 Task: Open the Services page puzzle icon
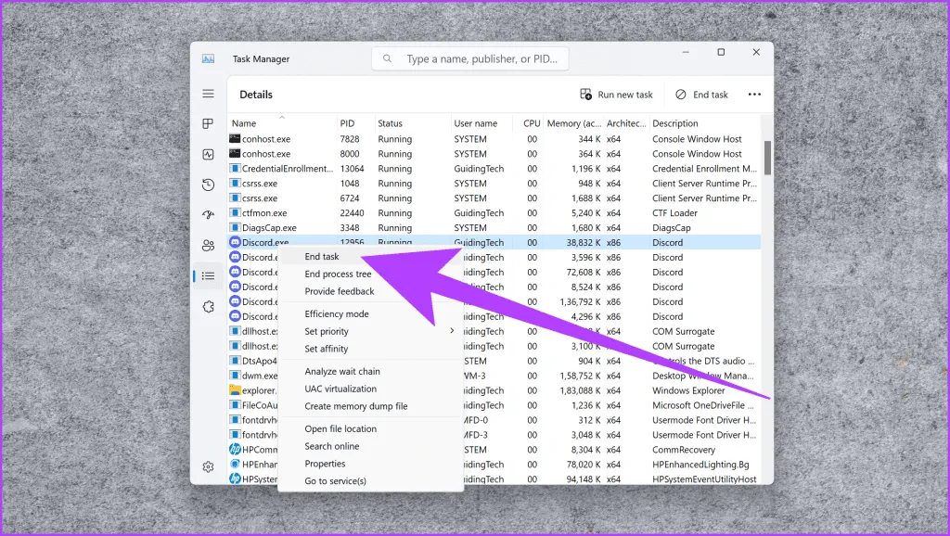(208, 306)
